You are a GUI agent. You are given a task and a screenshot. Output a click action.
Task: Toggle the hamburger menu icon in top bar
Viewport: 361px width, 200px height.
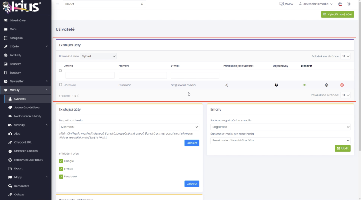click(x=57, y=4)
